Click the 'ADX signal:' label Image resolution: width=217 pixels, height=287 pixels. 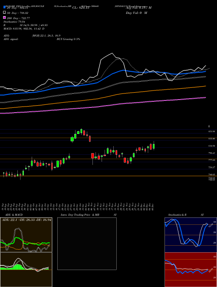pos(11,39)
